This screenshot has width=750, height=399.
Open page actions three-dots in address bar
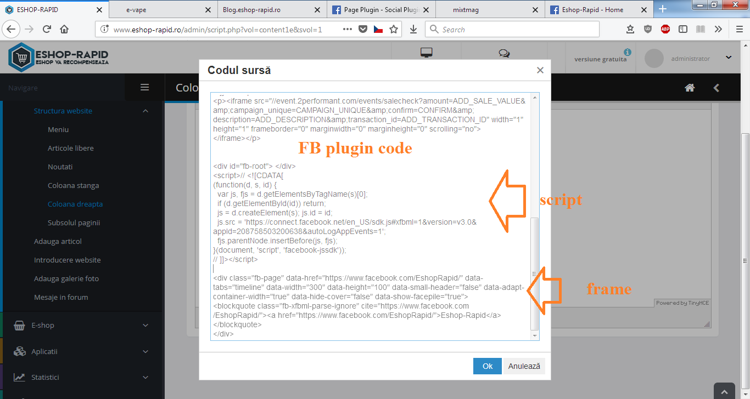[x=347, y=29]
